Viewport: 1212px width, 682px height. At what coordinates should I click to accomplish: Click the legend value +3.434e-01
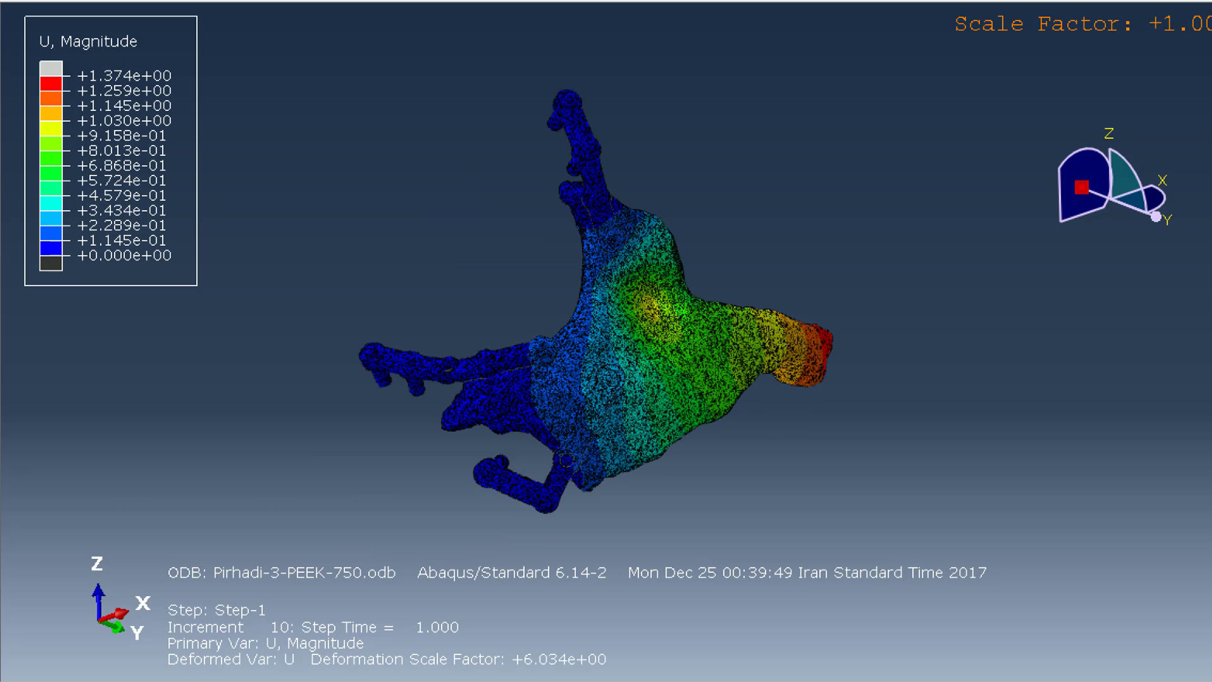tap(121, 210)
